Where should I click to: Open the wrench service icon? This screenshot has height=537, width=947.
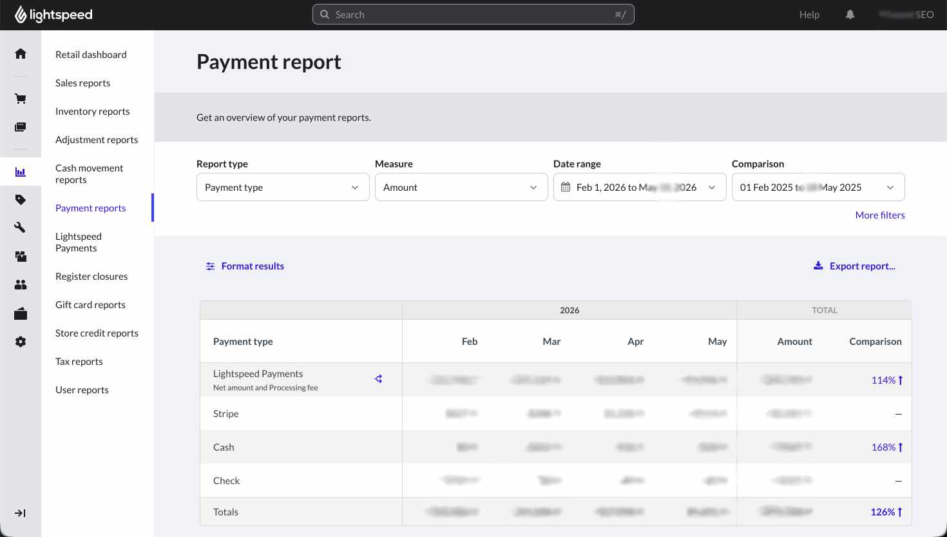(x=21, y=227)
